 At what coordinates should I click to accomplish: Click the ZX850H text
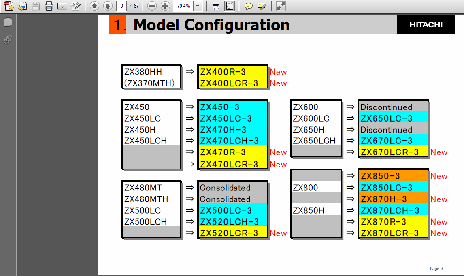click(309, 211)
